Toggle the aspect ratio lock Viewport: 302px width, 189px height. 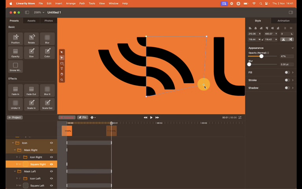coord(263,39)
